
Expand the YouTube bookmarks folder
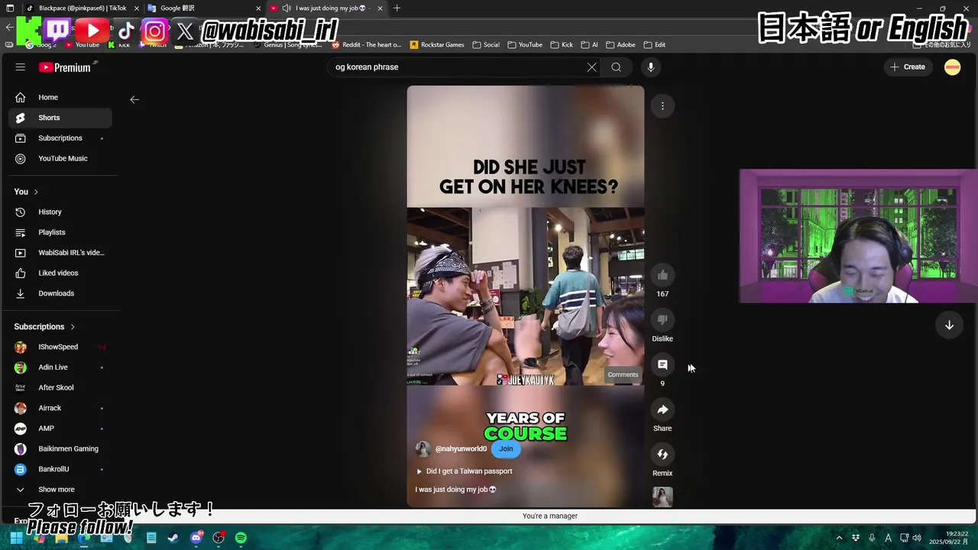[x=525, y=45]
